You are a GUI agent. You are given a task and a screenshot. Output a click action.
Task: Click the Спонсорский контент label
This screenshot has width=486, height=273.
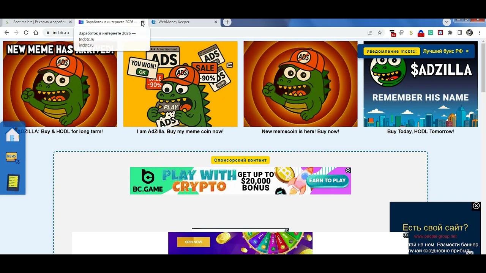(240, 160)
